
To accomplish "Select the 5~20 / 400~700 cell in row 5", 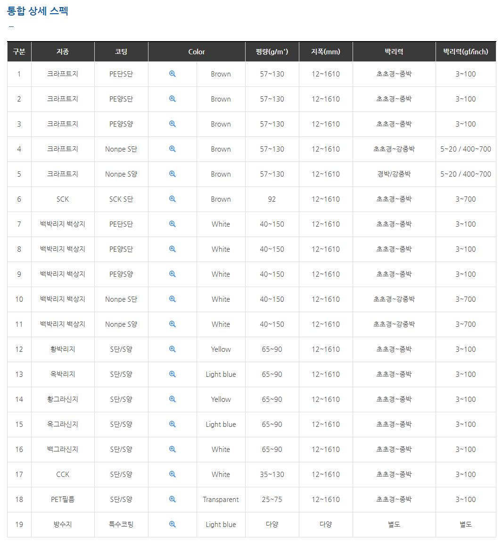I will 465,174.
